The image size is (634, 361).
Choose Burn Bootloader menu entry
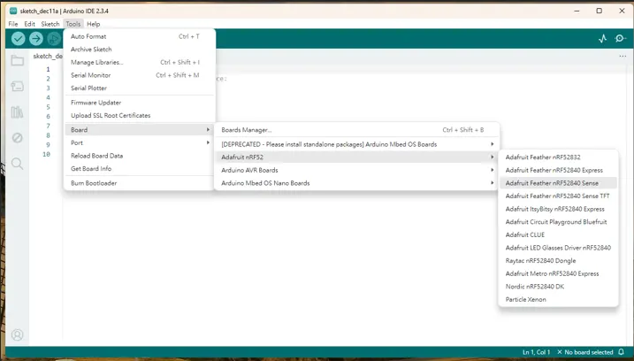(x=139, y=183)
